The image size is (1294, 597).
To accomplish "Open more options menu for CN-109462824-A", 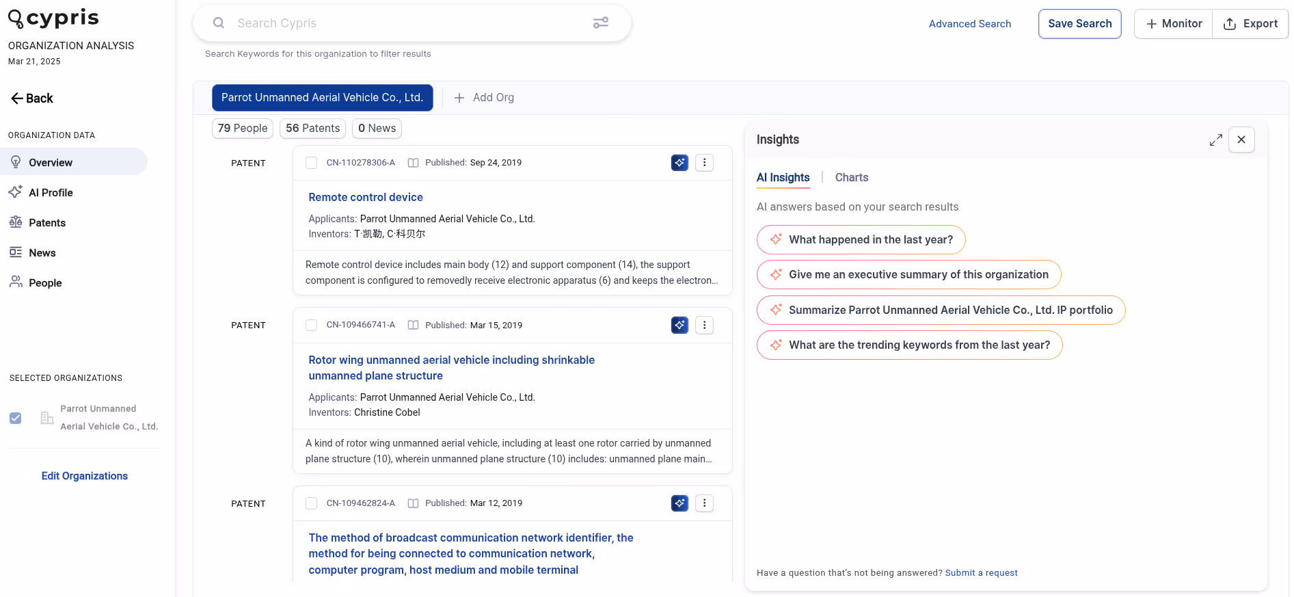I will pyautogui.click(x=704, y=503).
